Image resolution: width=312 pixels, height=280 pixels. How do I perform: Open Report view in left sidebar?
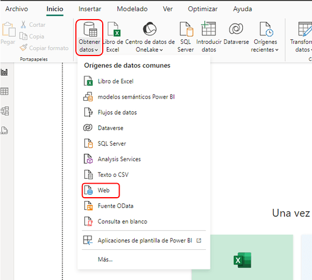click(x=4, y=72)
